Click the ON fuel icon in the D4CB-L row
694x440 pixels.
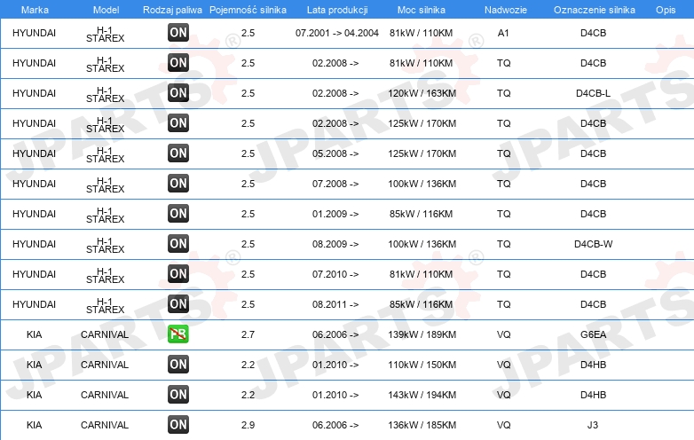coord(178,93)
